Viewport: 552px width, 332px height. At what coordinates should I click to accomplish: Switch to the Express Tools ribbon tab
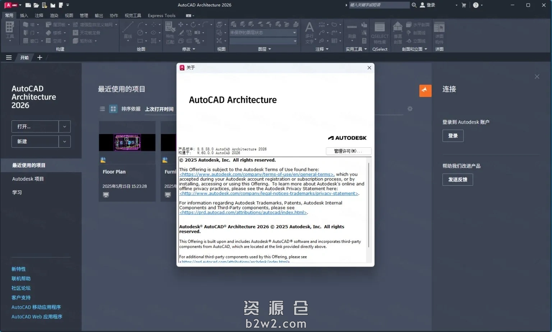161,15
